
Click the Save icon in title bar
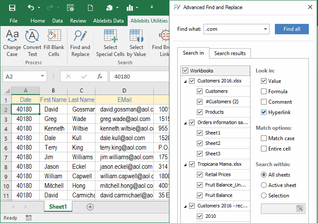pos(12,7)
